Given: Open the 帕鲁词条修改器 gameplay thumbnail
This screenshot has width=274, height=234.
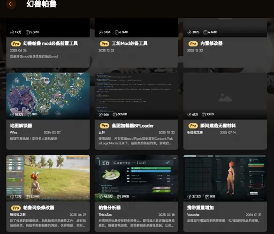Looking at the screenshot, I should pyautogui.click(x=48, y=178).
